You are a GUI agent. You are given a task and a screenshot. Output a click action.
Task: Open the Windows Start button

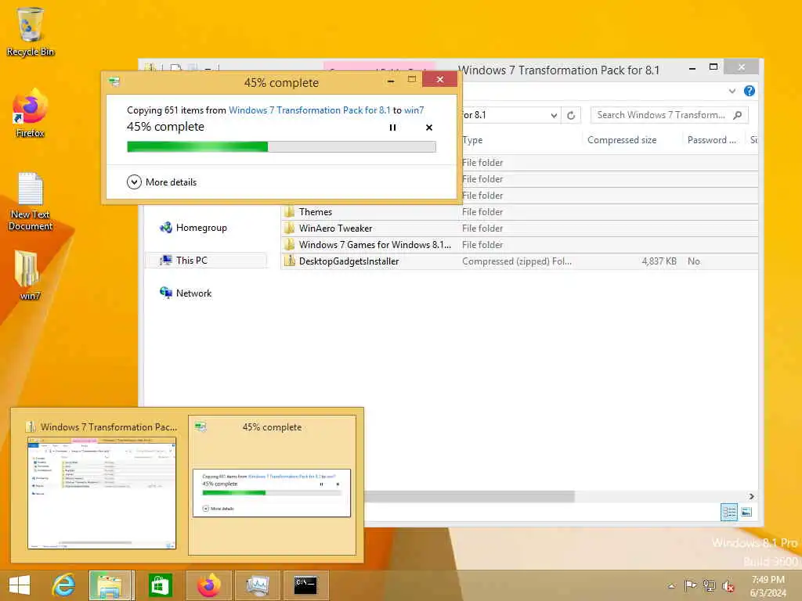coord(20,585)
